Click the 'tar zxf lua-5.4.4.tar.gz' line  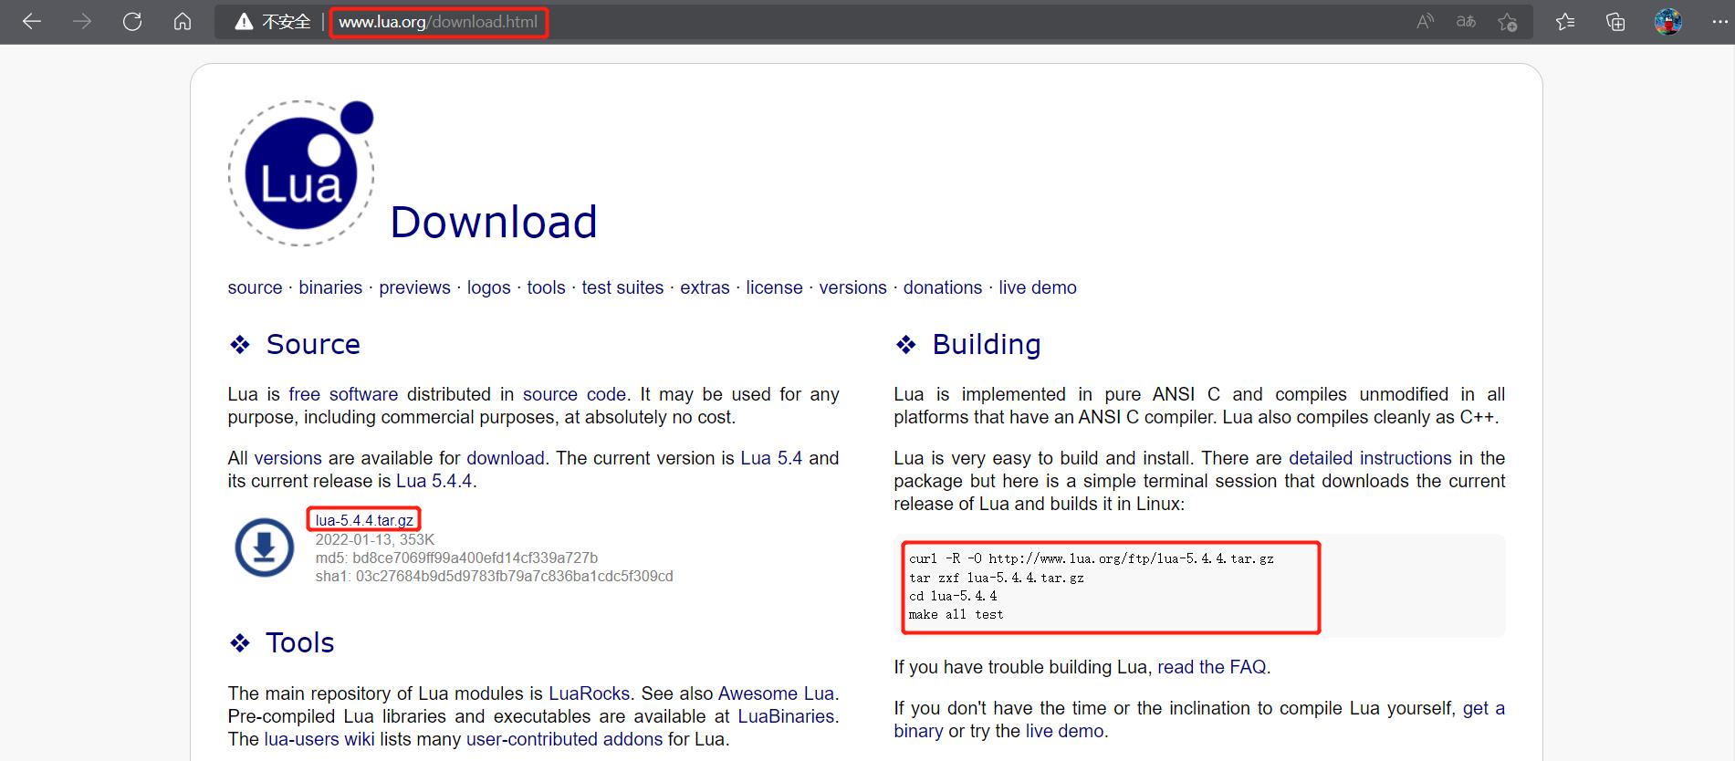click(996, 578)
